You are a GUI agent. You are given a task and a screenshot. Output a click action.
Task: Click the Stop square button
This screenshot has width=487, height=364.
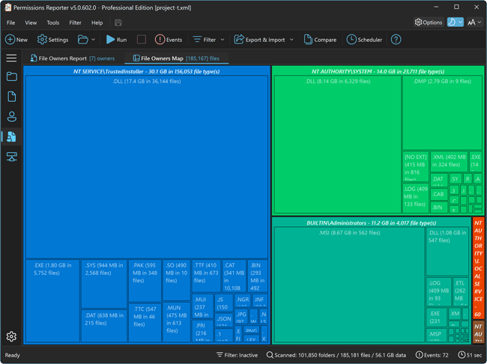coord(142,40)
